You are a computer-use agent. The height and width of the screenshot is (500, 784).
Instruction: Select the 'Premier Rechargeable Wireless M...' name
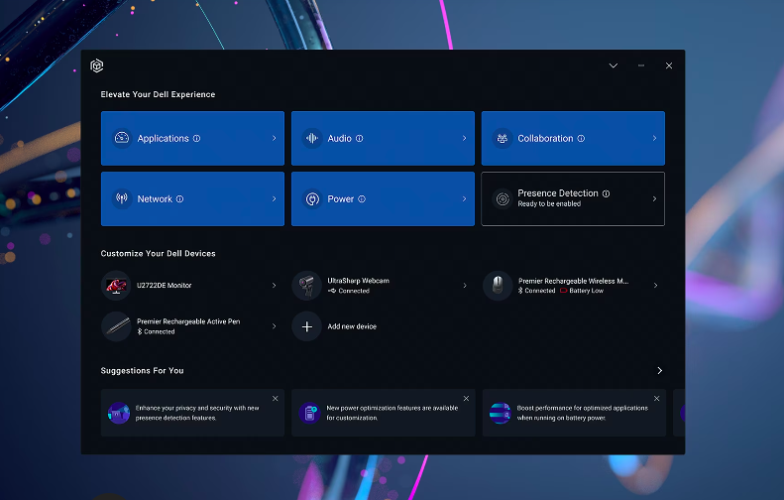click(x=574, y=281)
